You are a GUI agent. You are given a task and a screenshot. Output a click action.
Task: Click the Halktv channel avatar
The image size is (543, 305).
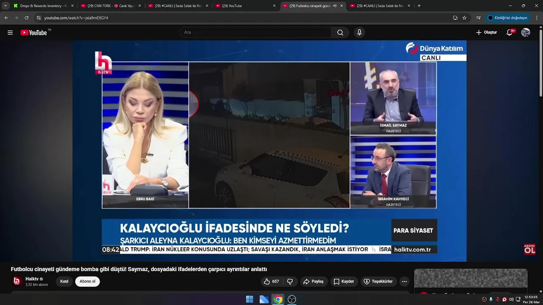(17, 281)
